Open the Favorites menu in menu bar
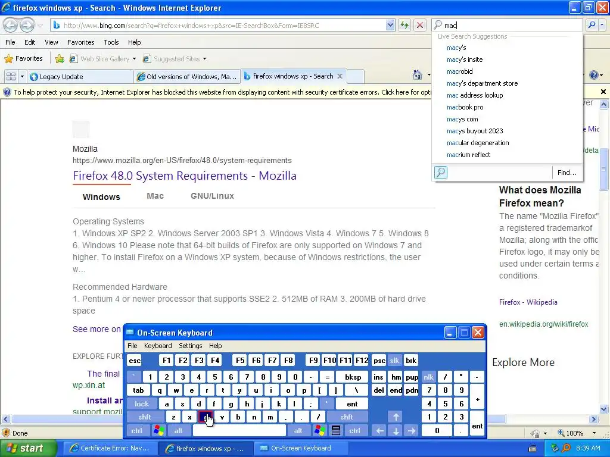The image size is (610, 457). (x=81, y=42)
